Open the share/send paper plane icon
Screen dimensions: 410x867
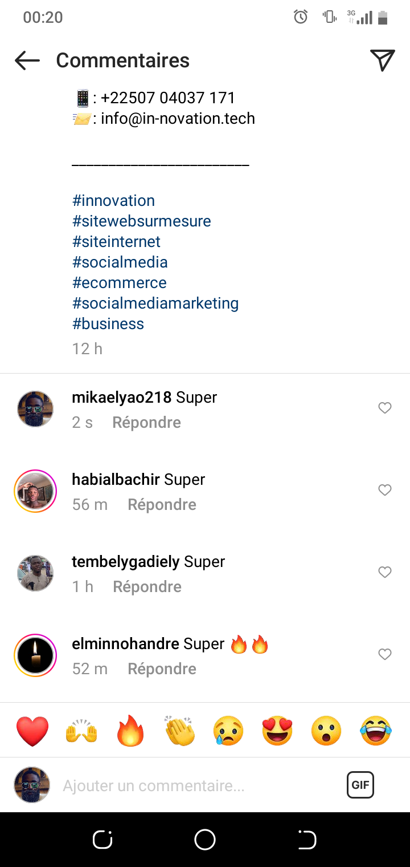click(382, 60)
